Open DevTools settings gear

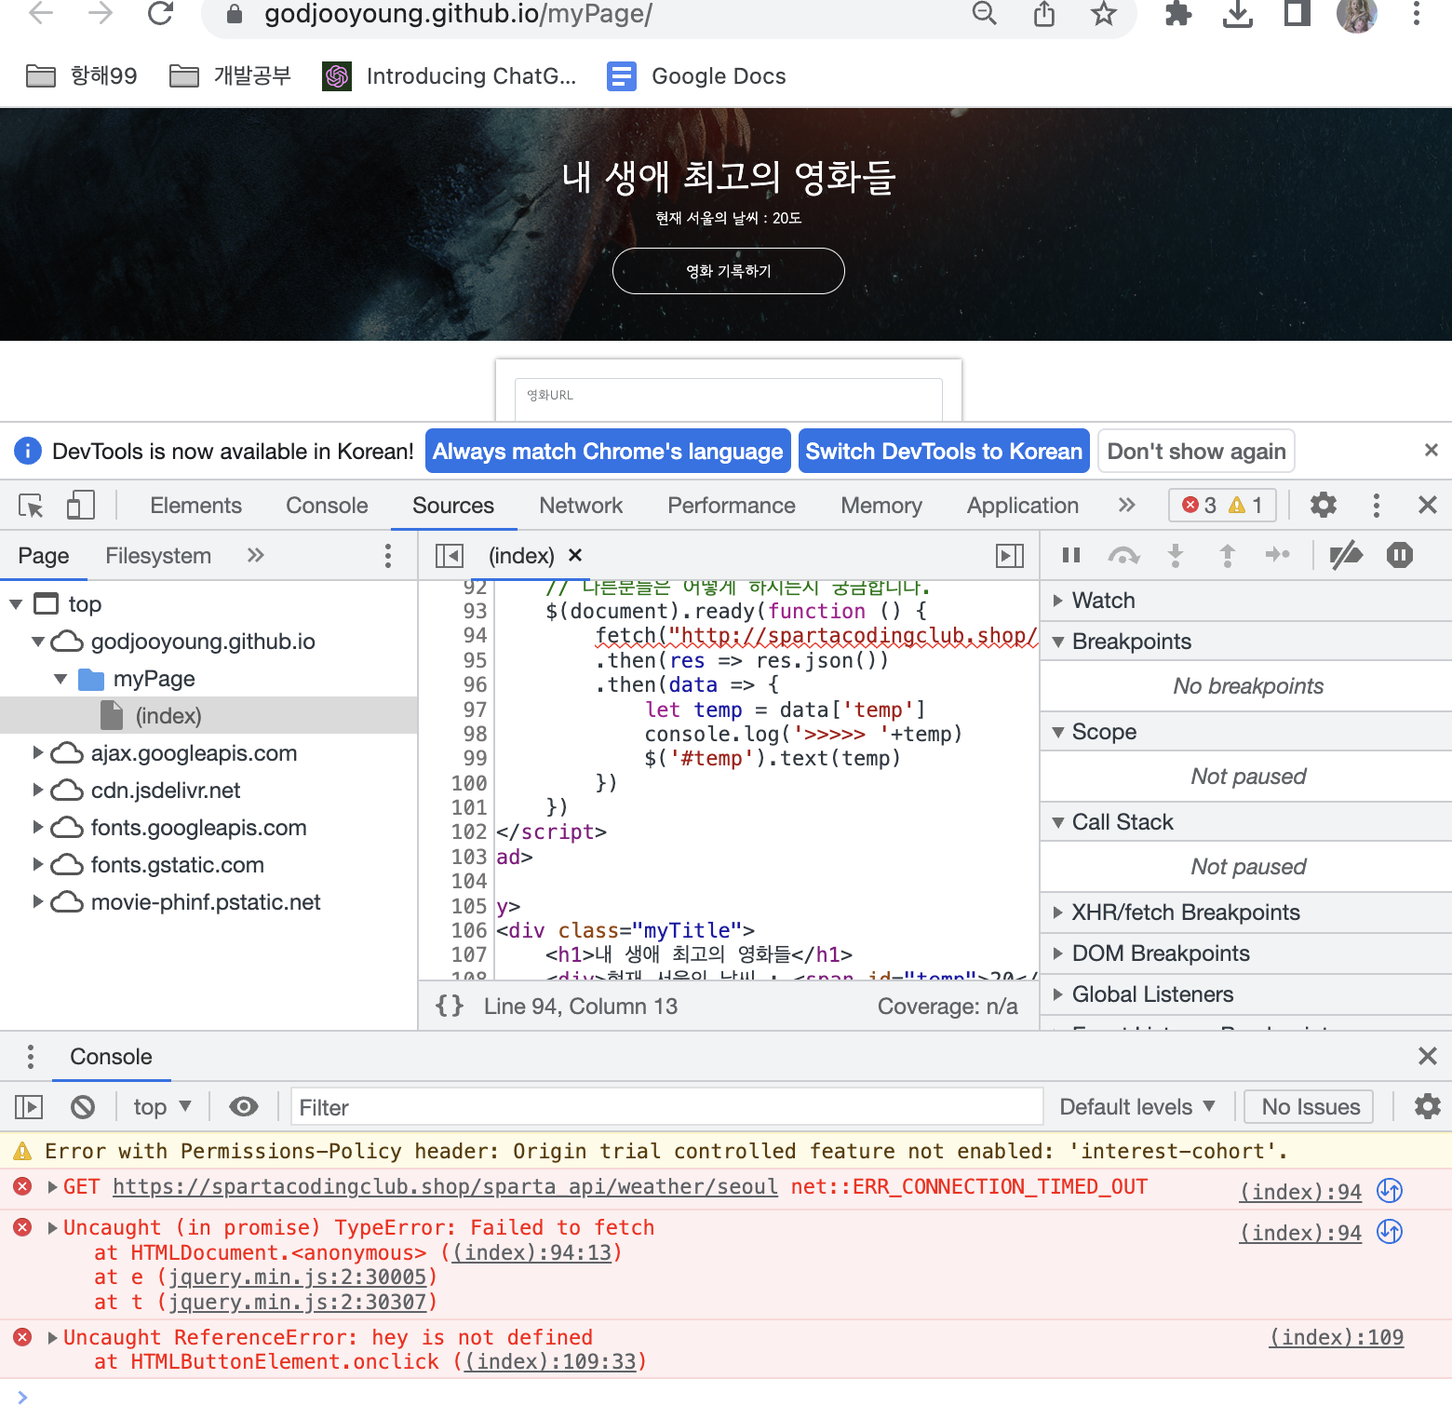1324,505
